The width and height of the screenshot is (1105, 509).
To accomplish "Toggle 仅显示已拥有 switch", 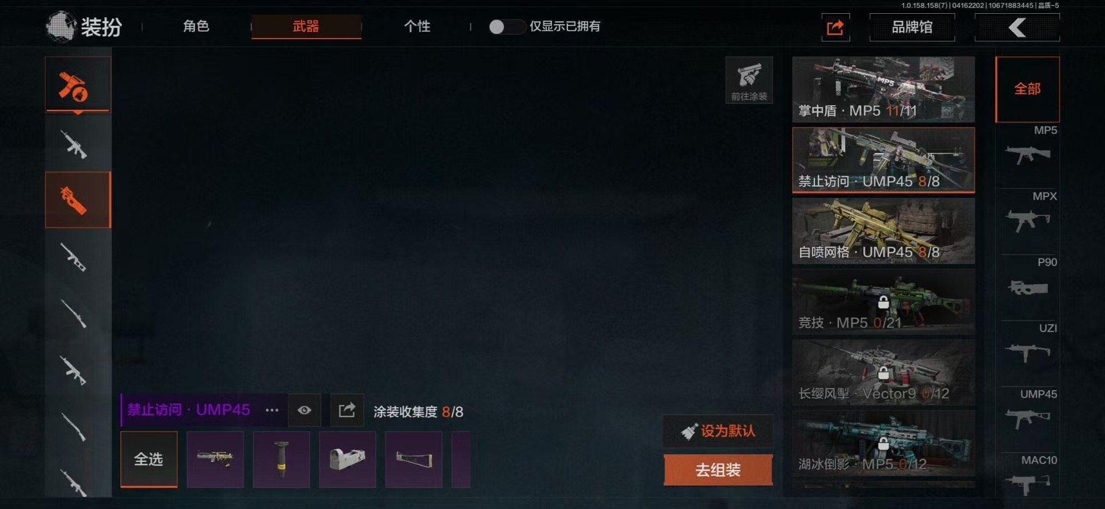I will click(x=506, y=26).
